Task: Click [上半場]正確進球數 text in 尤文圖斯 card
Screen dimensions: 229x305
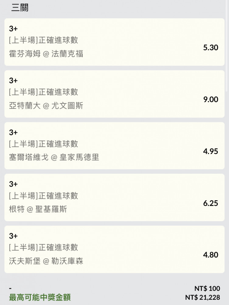Action: (43, 92)
